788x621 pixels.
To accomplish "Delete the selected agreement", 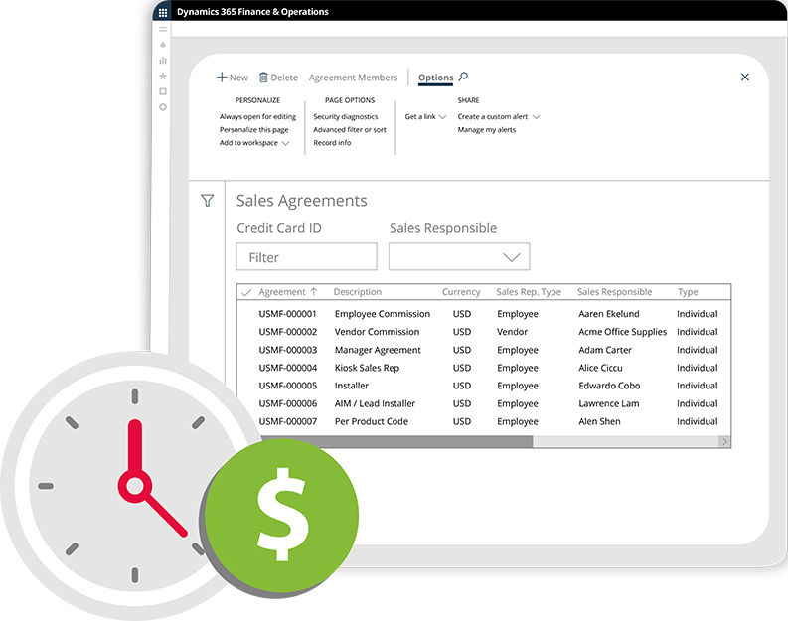I will point(278,78).
